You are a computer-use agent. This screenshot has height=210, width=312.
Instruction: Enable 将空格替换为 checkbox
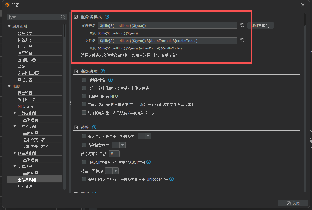coord(84,145)
